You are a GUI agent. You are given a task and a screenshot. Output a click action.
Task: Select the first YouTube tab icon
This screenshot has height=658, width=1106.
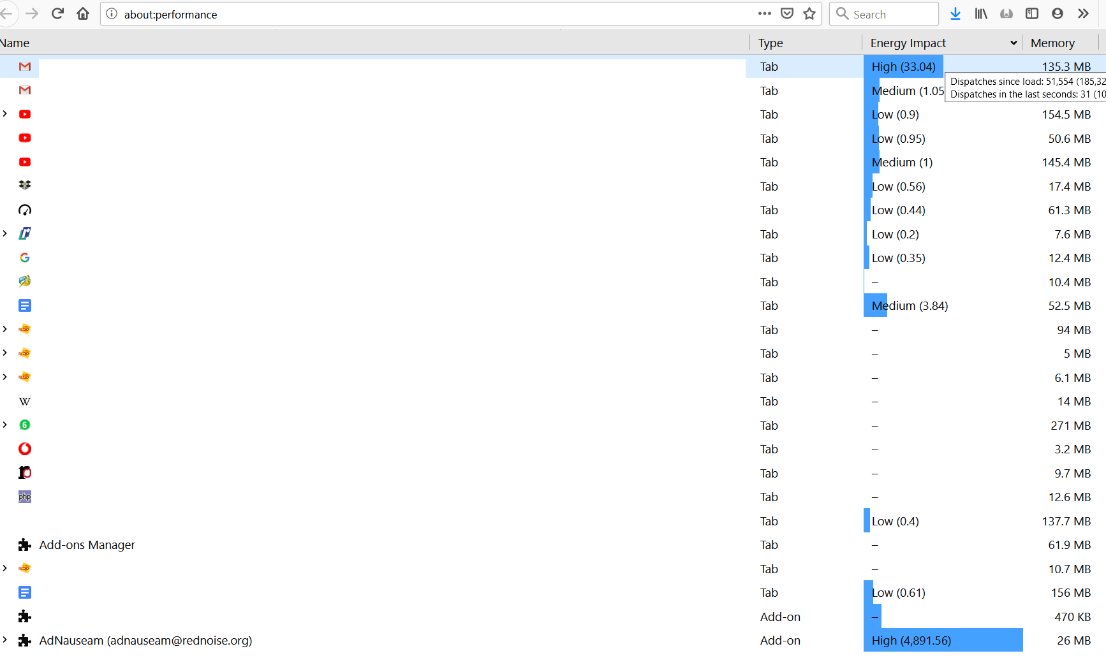coord(25,114)
